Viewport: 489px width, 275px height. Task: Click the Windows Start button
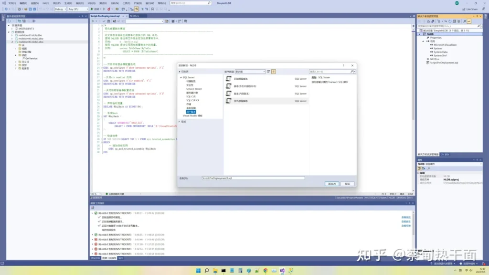pyautogui.click(x=197, y=271)
